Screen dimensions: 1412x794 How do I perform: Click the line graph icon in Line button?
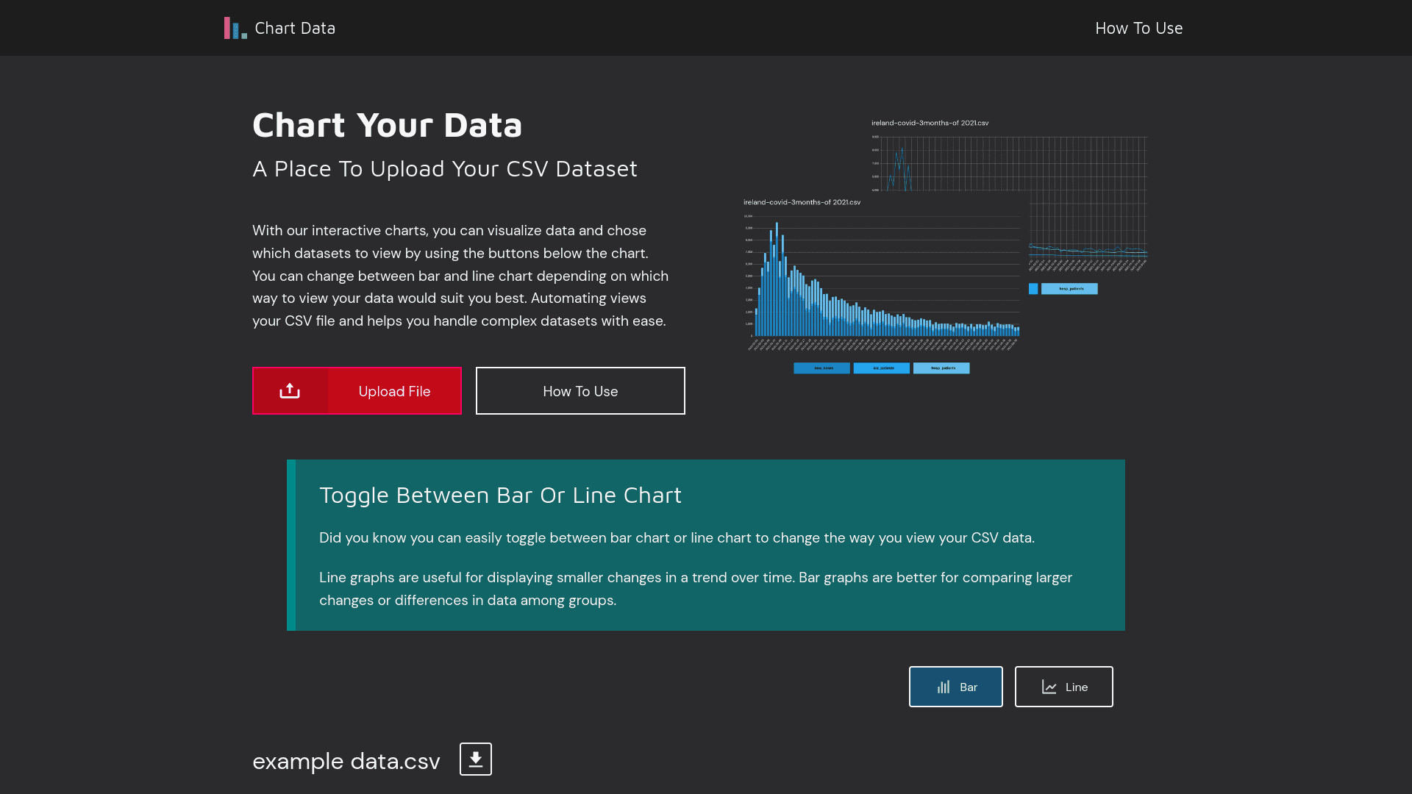(1049, 687)
